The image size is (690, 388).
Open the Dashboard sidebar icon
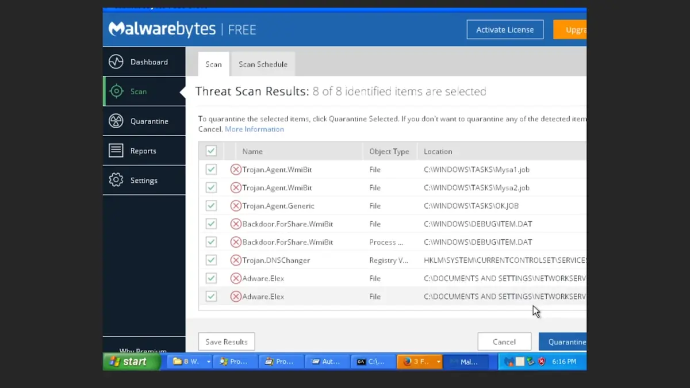(116, 62)
